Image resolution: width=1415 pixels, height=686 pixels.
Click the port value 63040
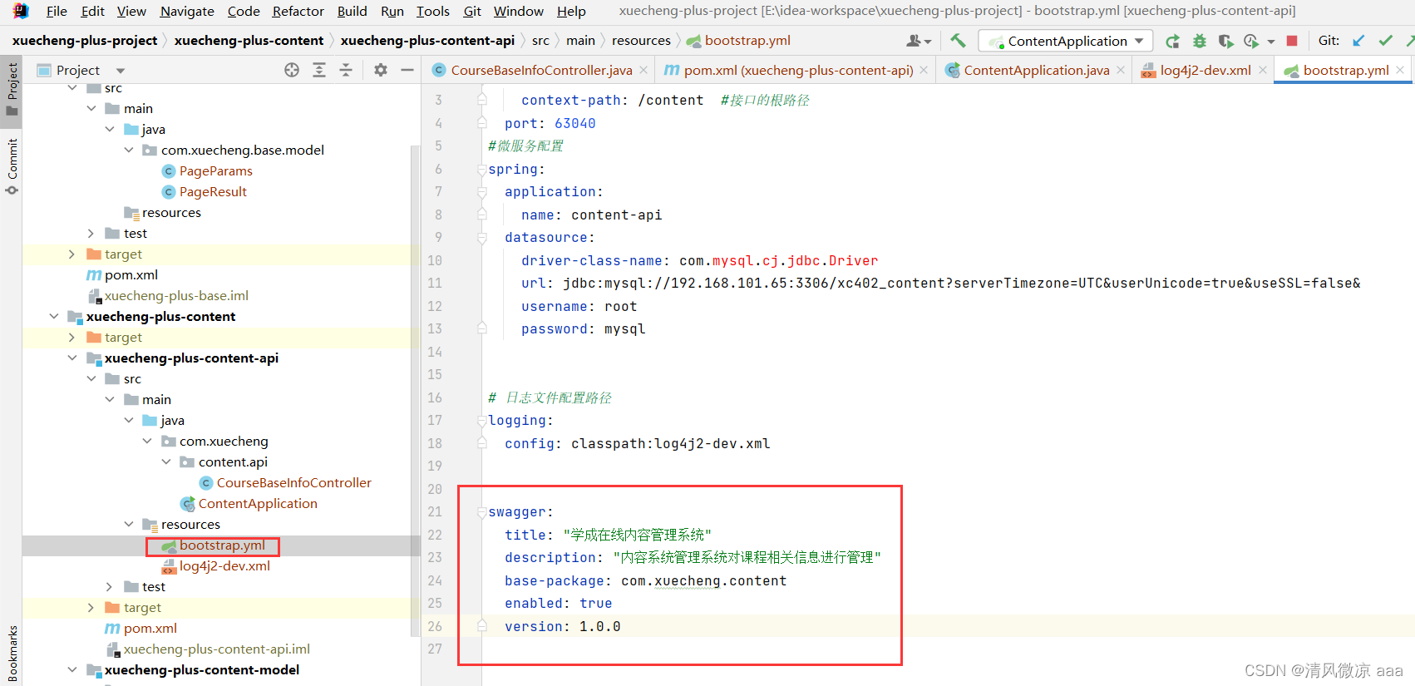(x=574, y=124)
